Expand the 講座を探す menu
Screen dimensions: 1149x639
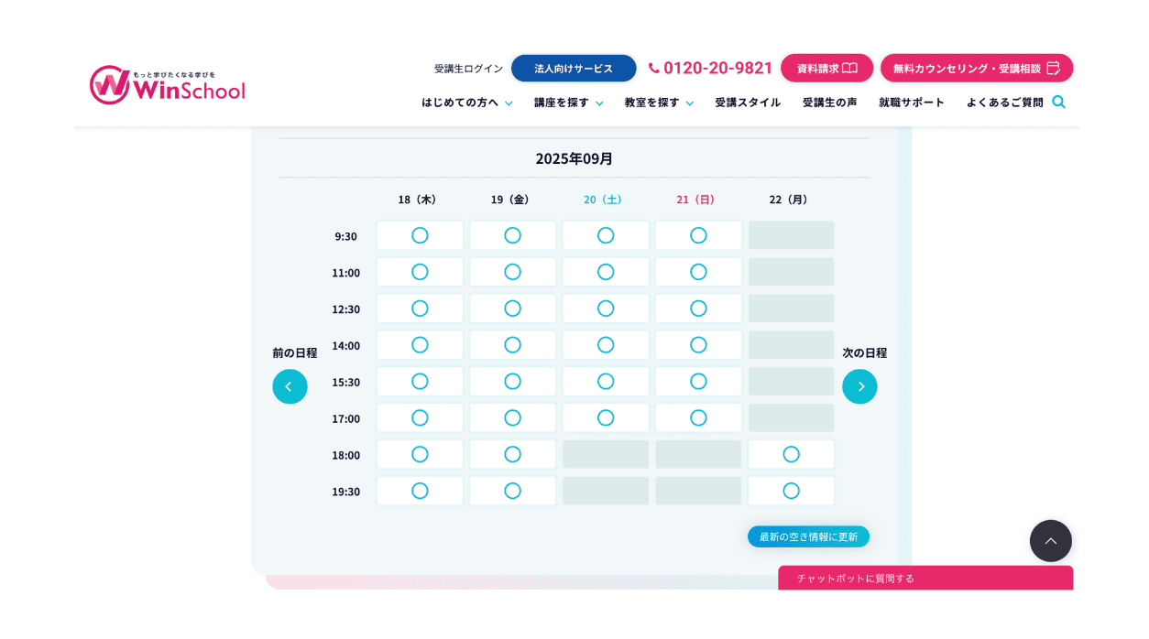tap(568, 103)
